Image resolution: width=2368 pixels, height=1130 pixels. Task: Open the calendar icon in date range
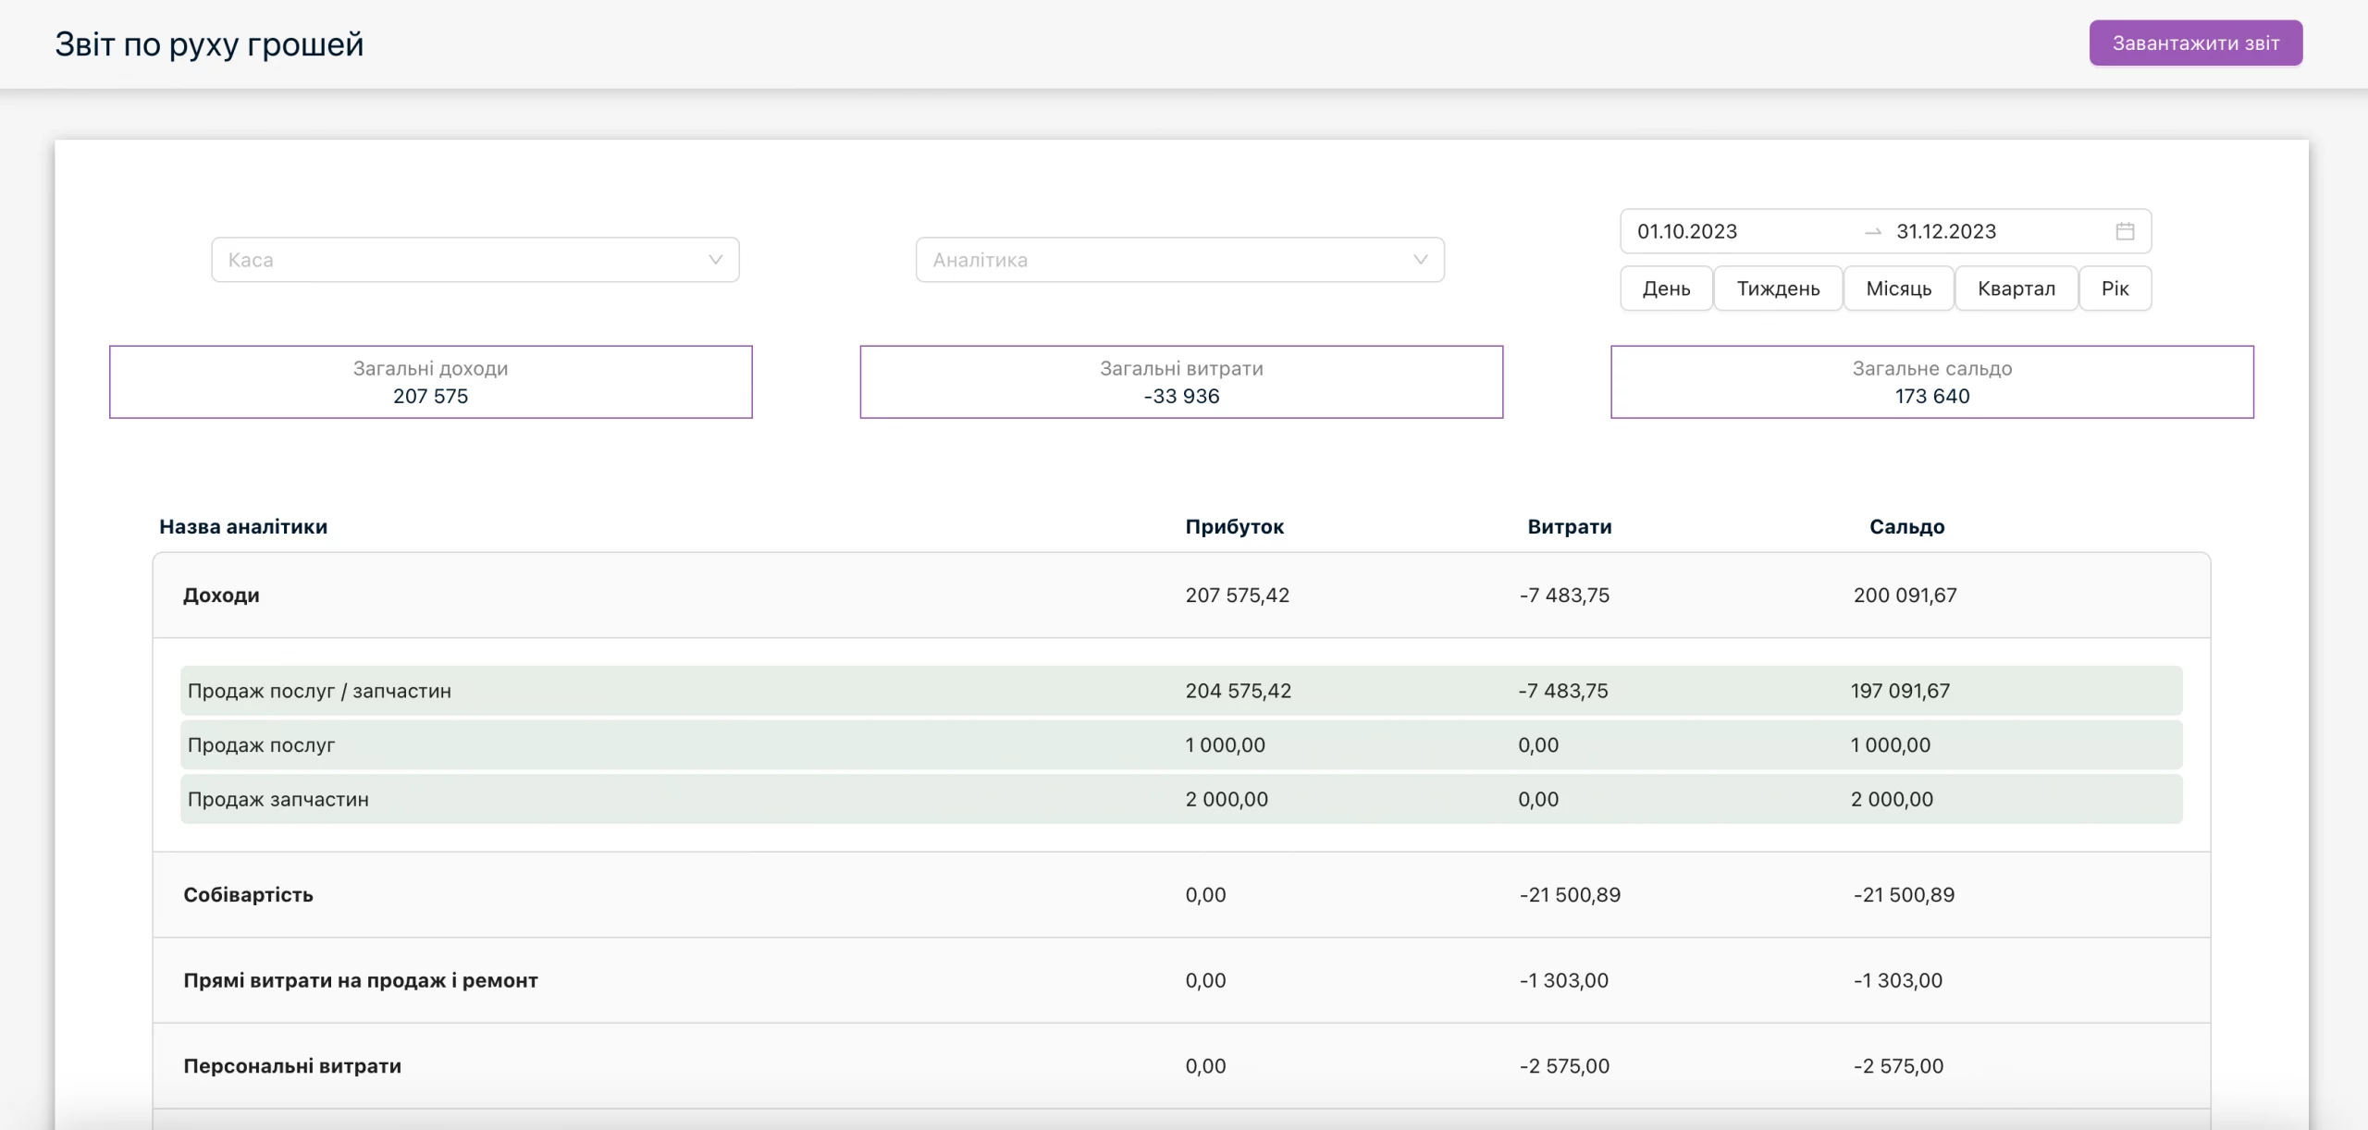point(2125,231)
